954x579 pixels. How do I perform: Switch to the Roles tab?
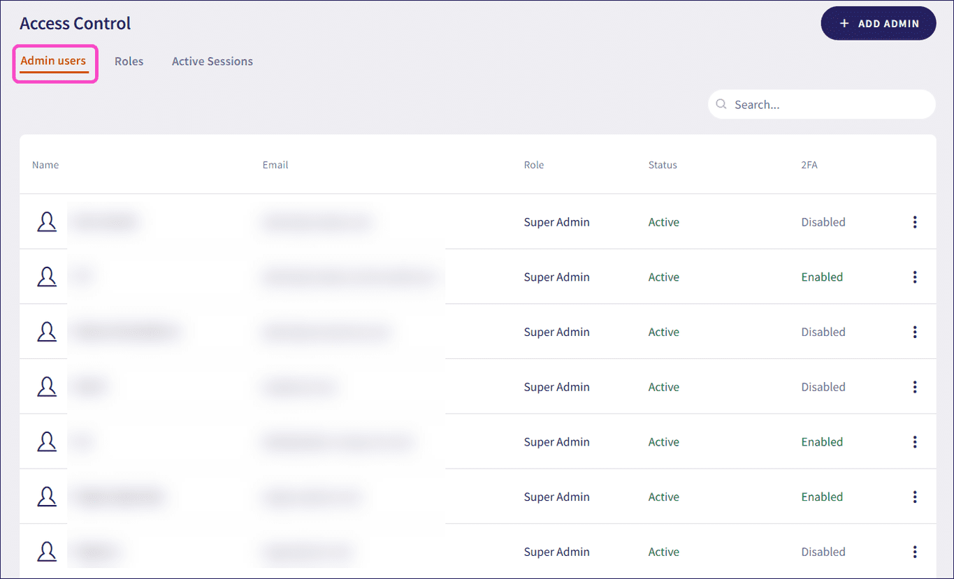point(129,61)
